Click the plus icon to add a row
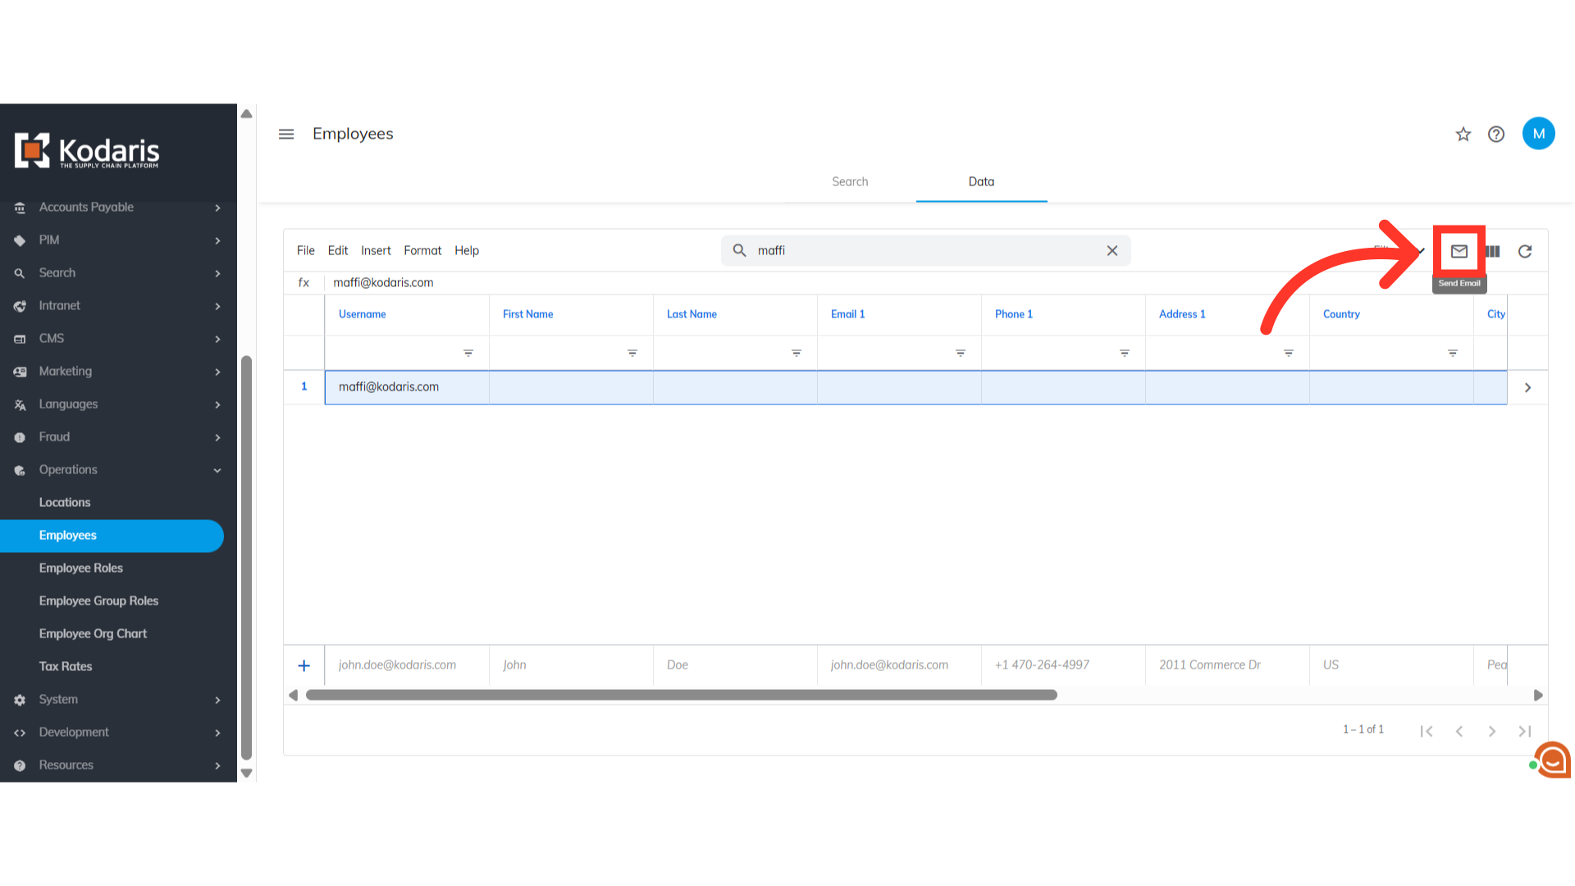Viewport: 1575px width, 886px height. [x=304, y=665]
